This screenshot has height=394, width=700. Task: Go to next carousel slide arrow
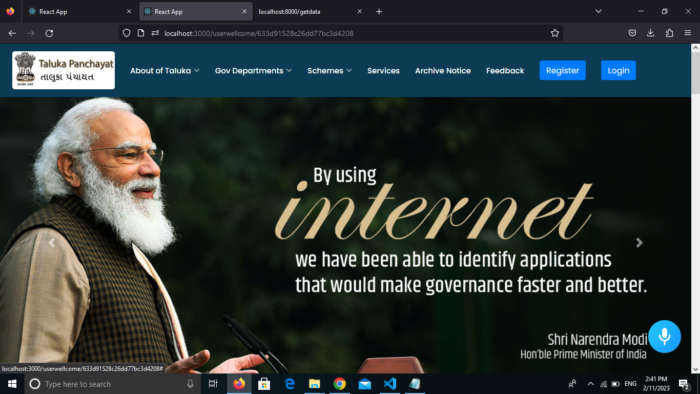click(639, 243)
